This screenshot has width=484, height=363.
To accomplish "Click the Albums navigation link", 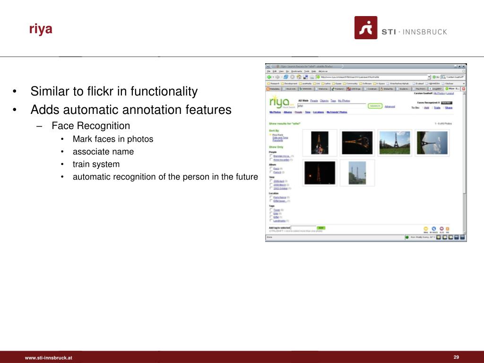I will coord(288,112).
